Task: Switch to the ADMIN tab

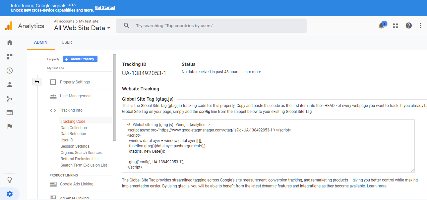Action: pos(41,42)
